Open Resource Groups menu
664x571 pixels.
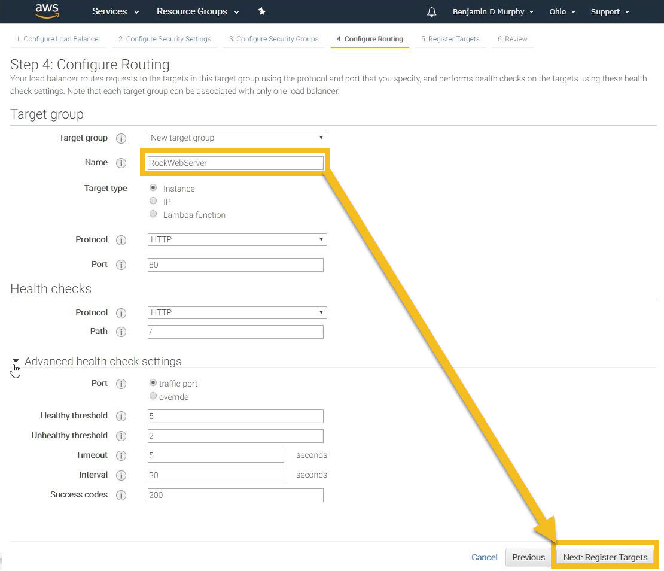point(198,11)
